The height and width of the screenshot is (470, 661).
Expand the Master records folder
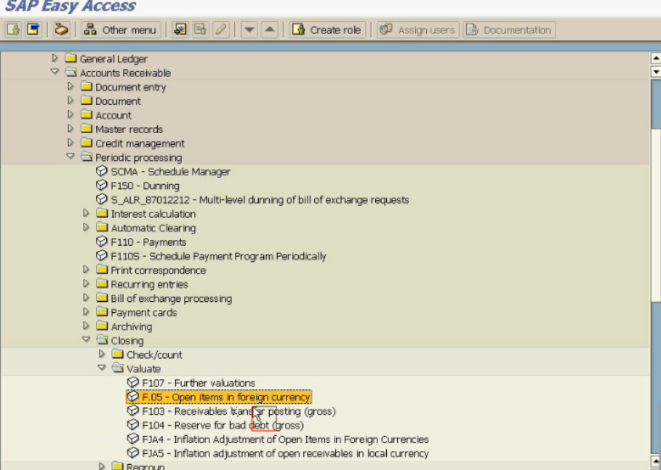pos(71,128)
